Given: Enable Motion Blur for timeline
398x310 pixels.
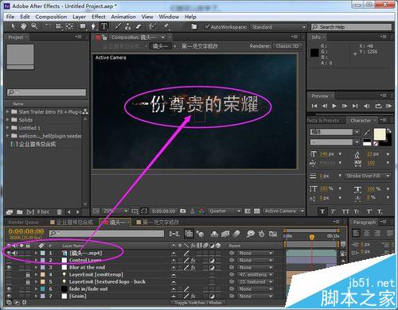Looking at the screenshot, I should 236,234.
